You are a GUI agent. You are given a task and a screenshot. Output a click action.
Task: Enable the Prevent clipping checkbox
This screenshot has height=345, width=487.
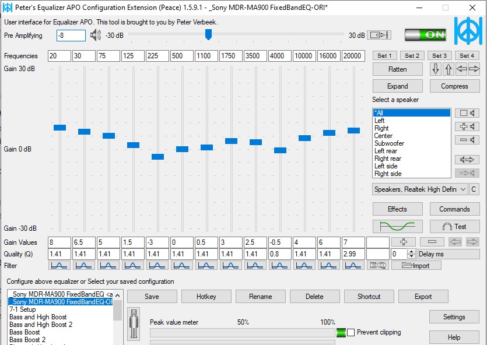point(351,333)
